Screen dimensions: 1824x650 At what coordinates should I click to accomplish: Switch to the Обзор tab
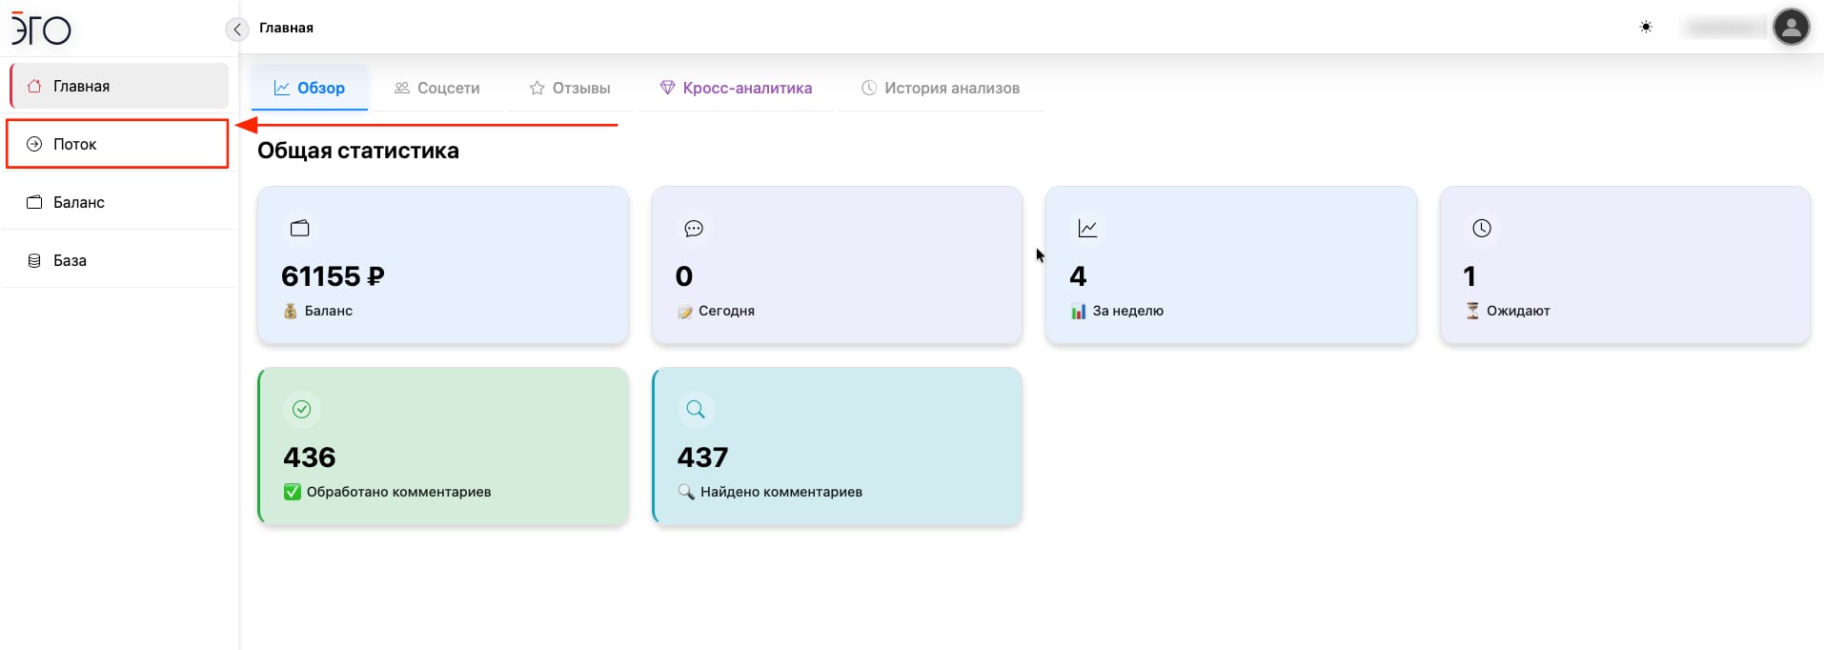point(310,89)
